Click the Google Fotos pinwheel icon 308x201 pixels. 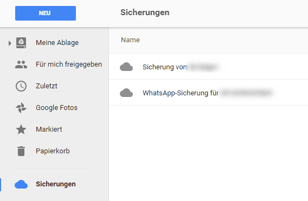point(21,108)
